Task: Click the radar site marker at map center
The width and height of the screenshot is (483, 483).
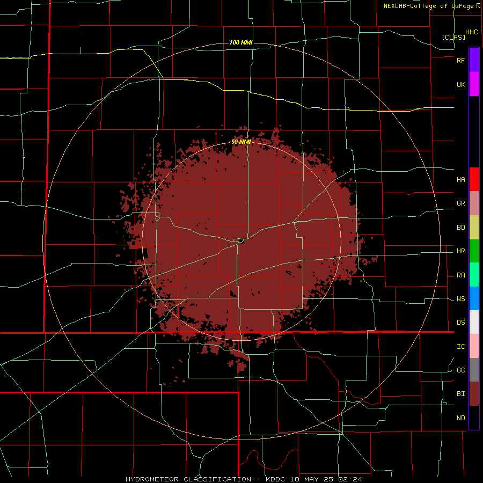Action: click(x=241, y=241)
